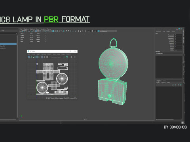This screenshot has width=190, height=142.
Task: Switch to Anim layer tab
Action: (x=164, y=81)
